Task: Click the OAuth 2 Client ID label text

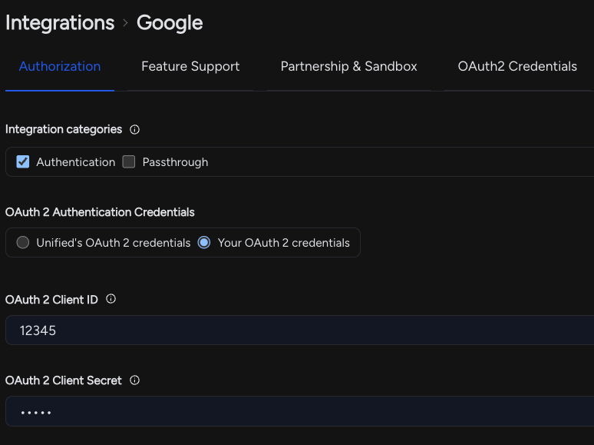Action: pos(51,300)
